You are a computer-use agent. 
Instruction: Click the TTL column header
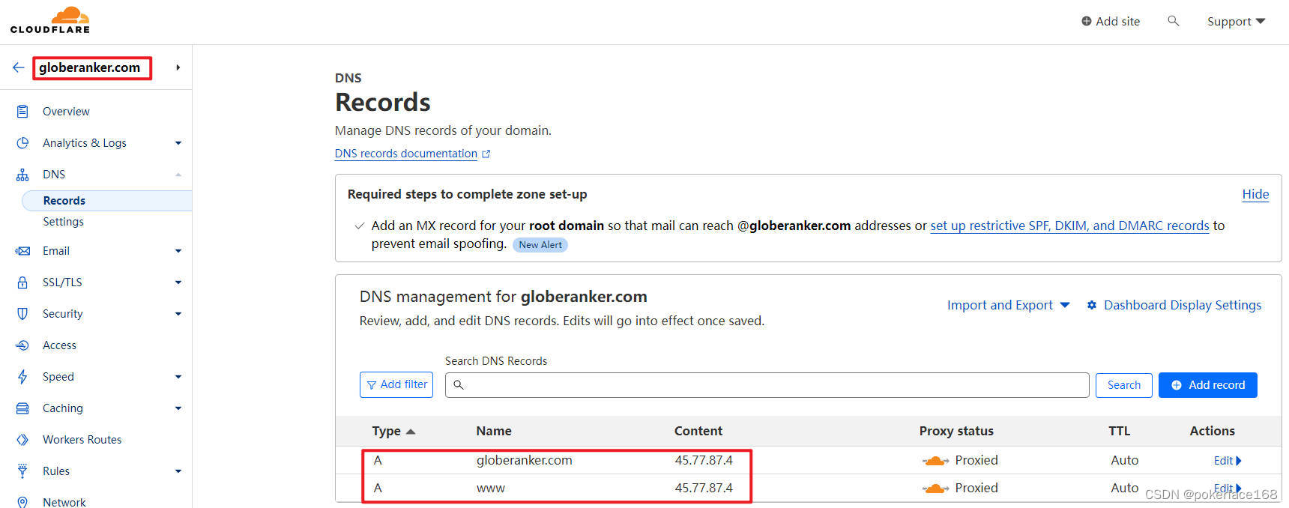(x=1120, y=431)
